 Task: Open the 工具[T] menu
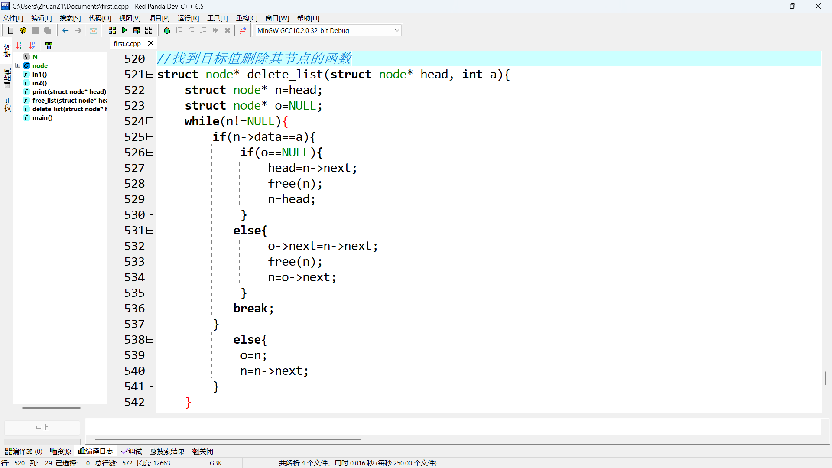coord(217,18)
